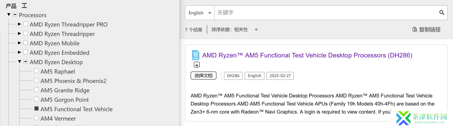Screen dimensions: 453x126
Task: Check the AMD Ryzen Threadripper checkbox
Action: (x=26, y=33)
